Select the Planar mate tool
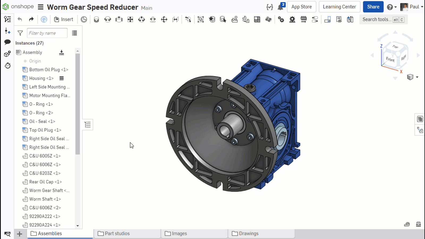 tap(130, 19)
